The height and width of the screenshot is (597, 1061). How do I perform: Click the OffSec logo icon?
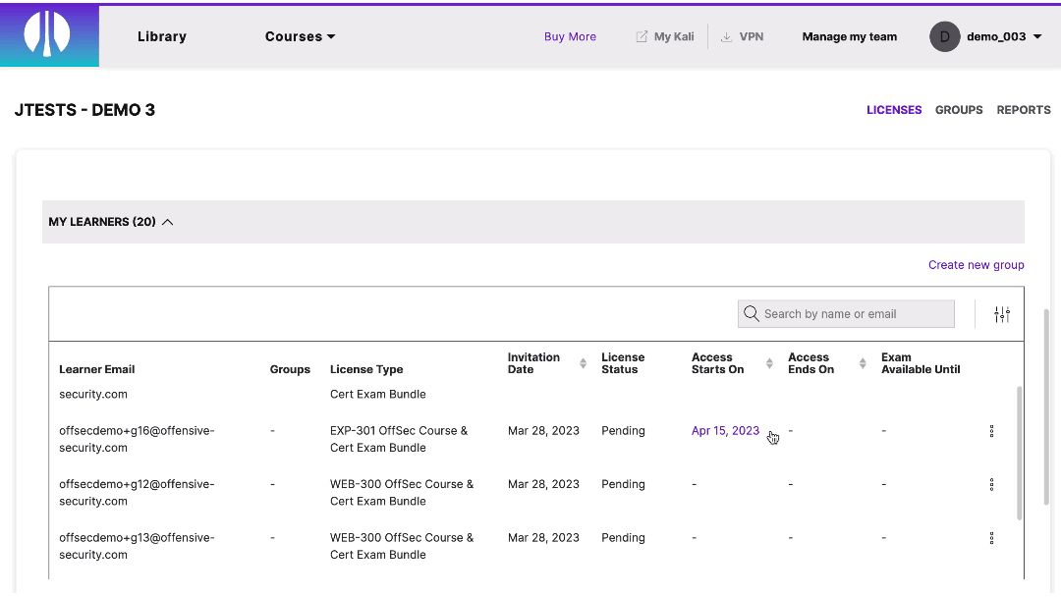(49, 35)
